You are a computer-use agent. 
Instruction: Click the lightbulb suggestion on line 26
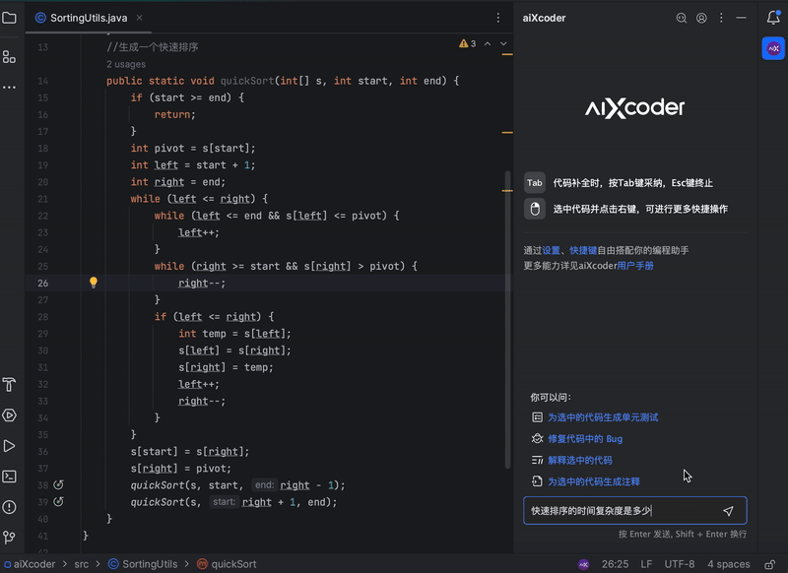94,283
